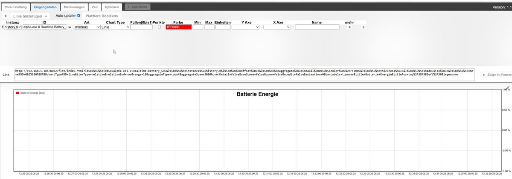Open ID browser folder icon next to ID field
512x179 pixels.
point(70,27)
